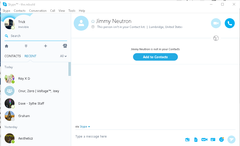Image resolution: width=240 pixels, height=146 pixels.
Task: Open the dial pad icon
Action: click(x=26, y=46)
